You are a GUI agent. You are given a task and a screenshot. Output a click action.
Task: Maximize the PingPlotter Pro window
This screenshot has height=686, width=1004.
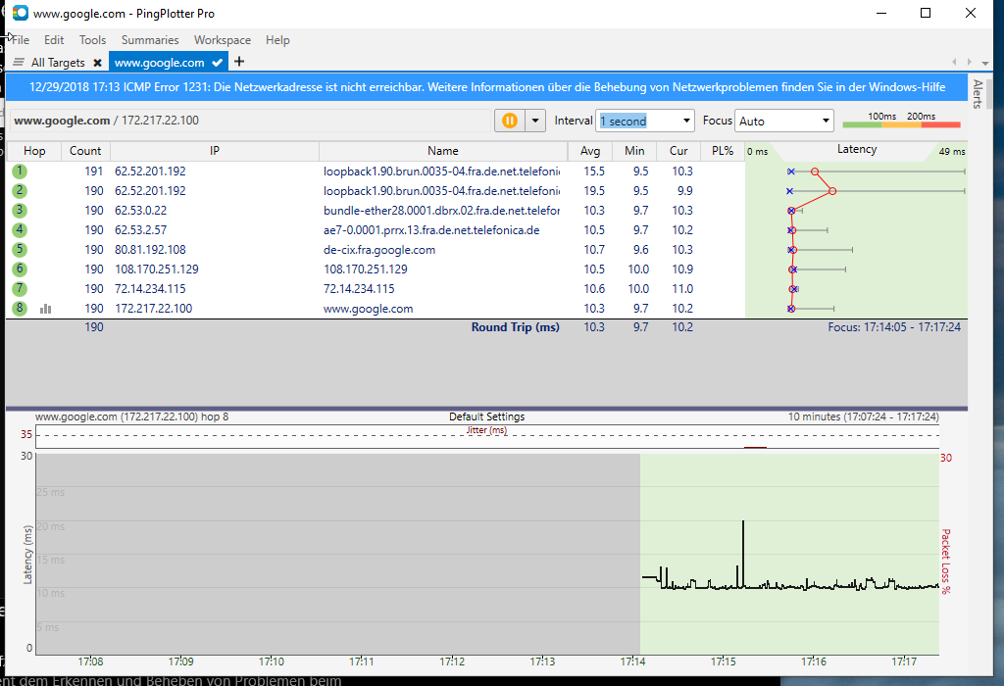pos(926,13)
